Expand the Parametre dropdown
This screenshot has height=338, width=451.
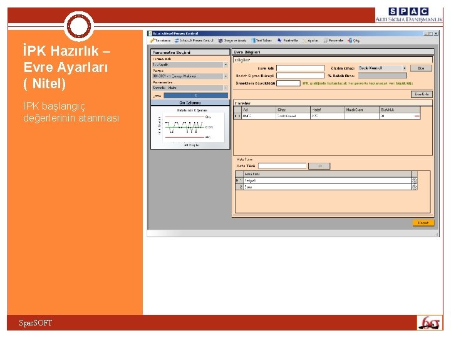225,88
